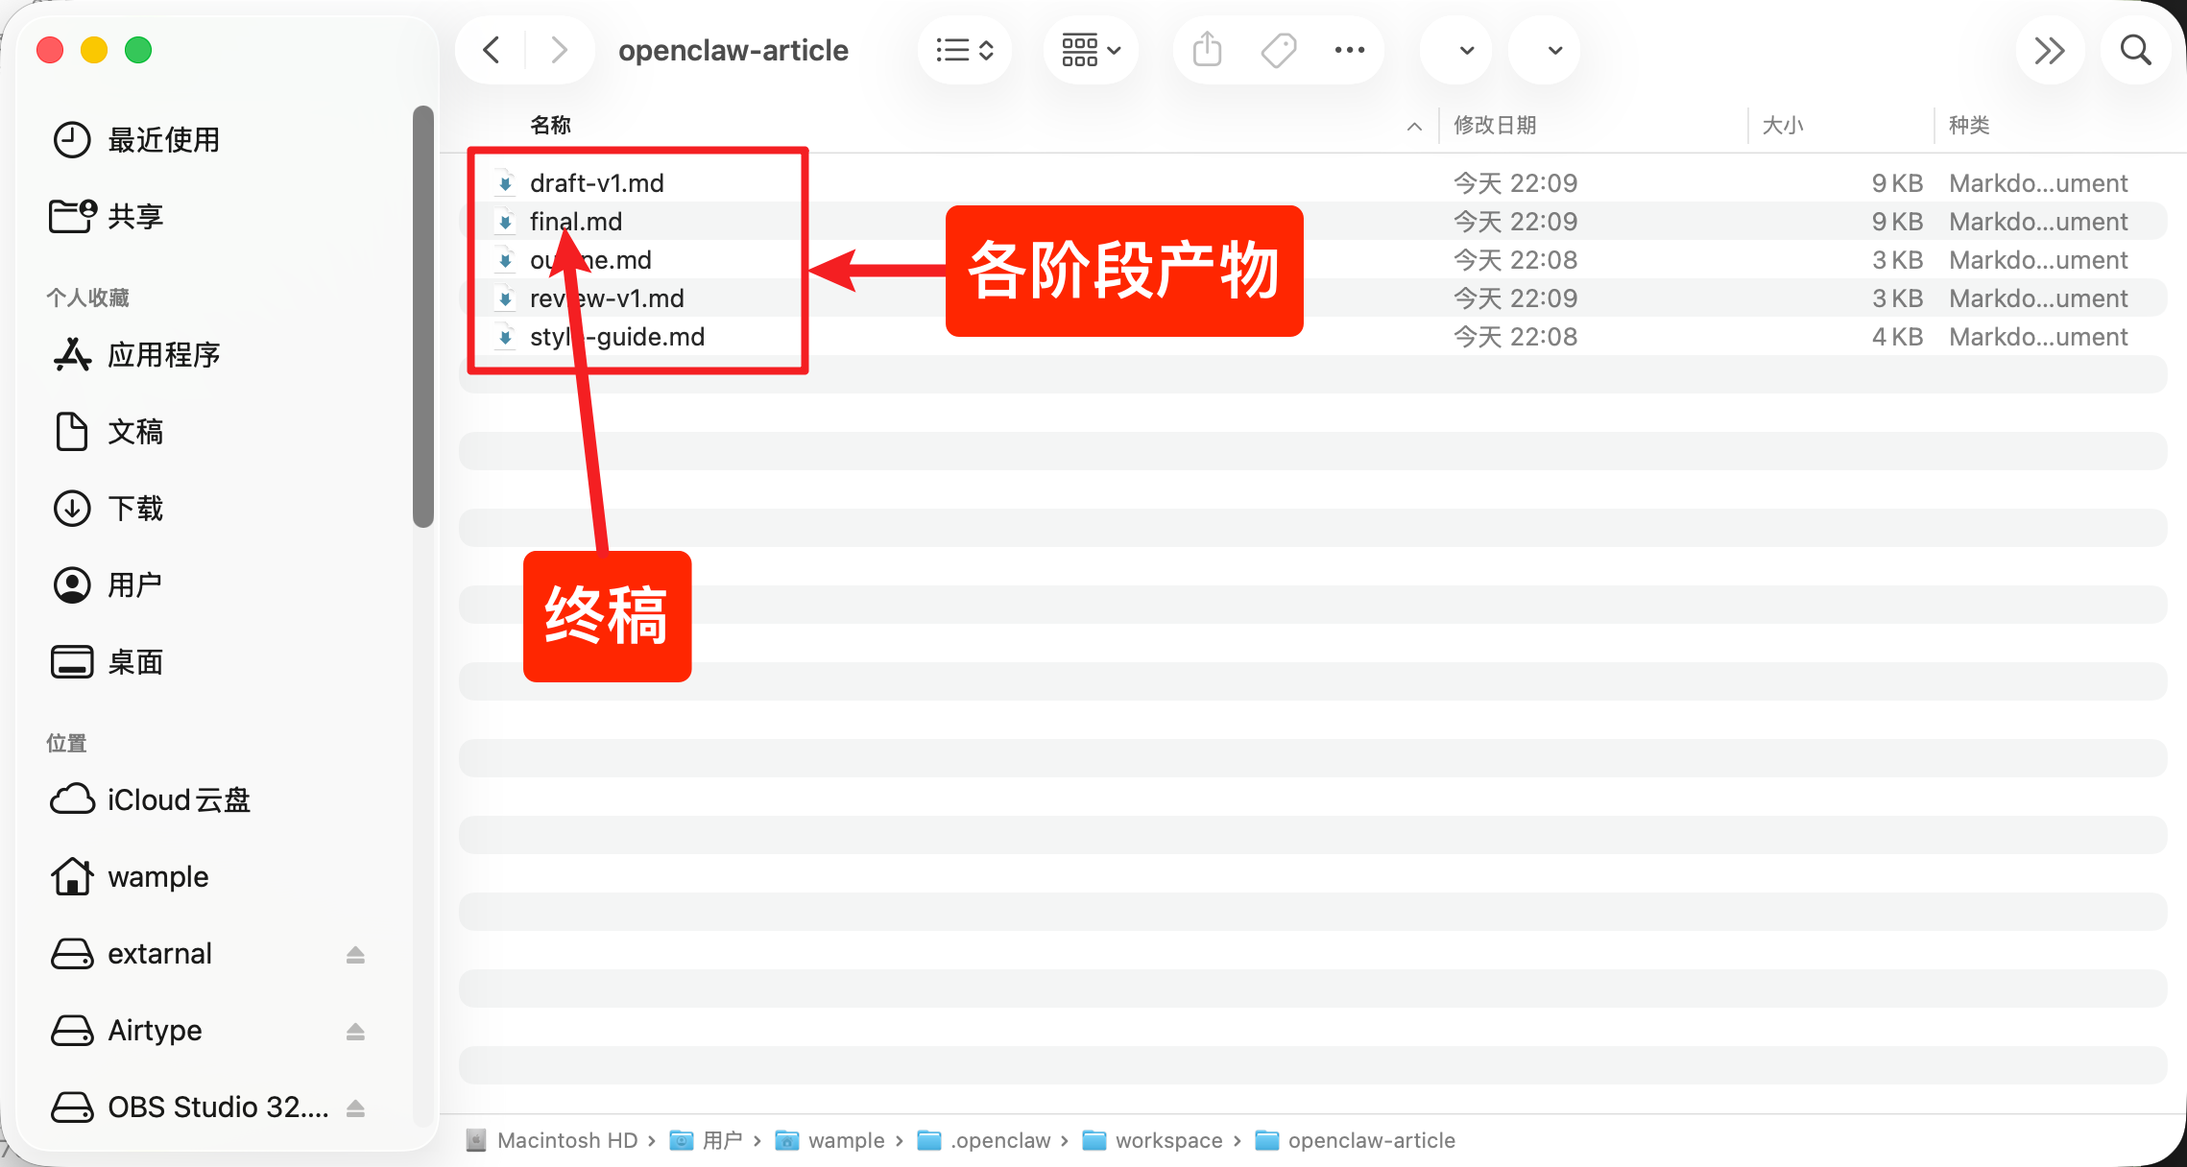Image resolution: width=2187 pixels, height=1167 pixels.
Task: Click the Tags toolbar icon
Action: coord(1278,50)
